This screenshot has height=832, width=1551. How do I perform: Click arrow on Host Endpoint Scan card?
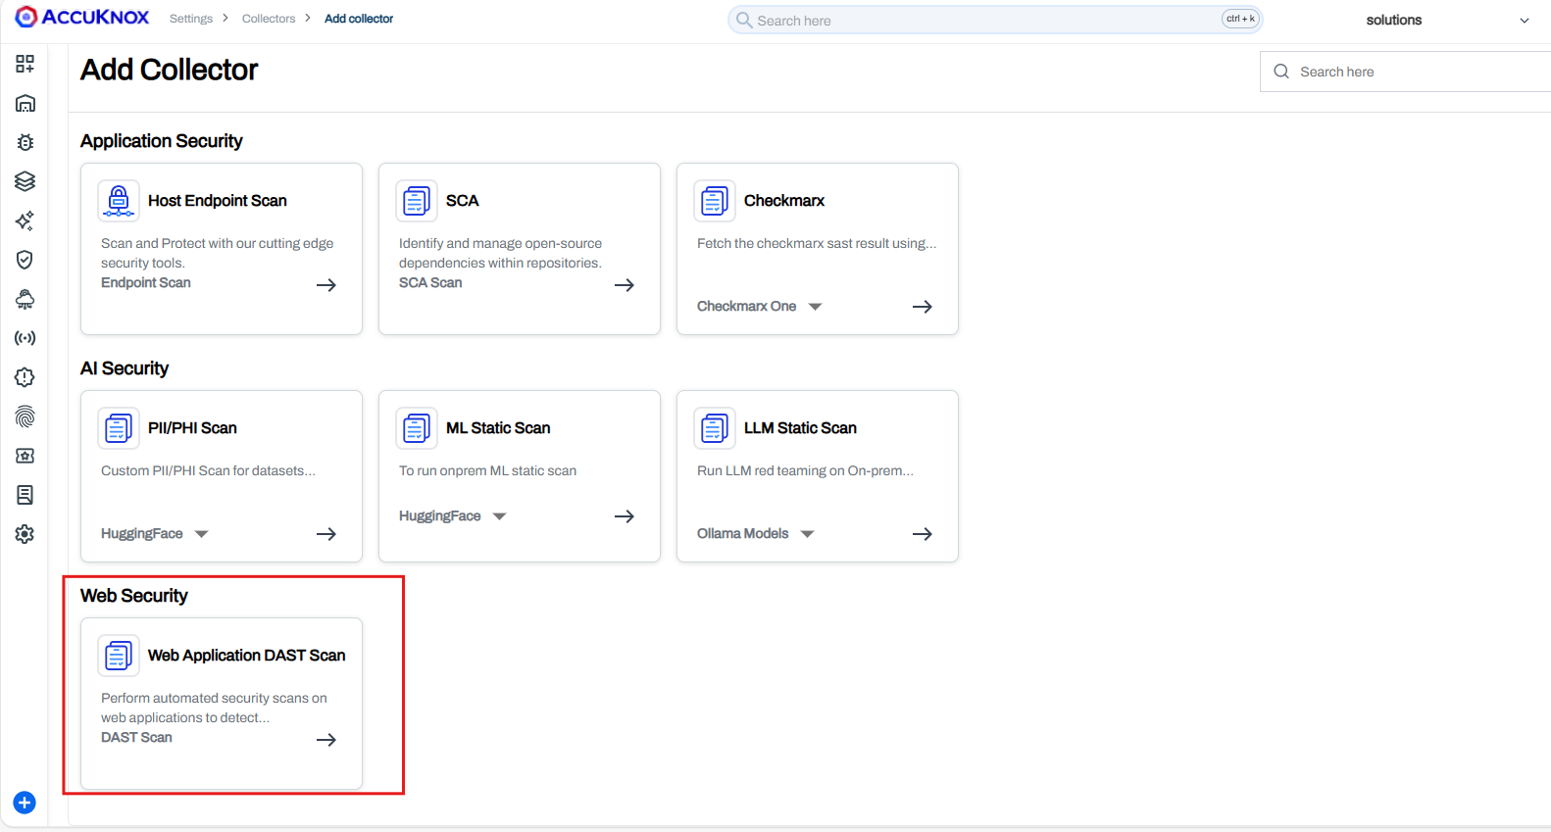[326, 285]
